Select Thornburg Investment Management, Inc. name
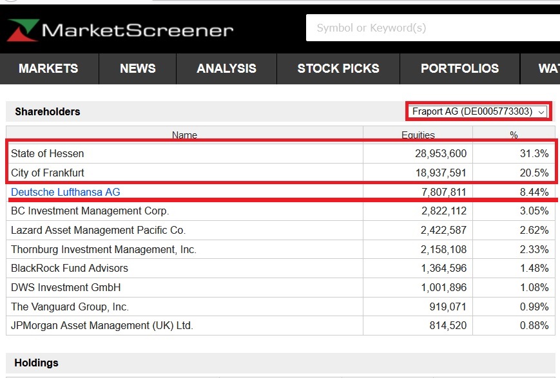This screenshot has height=378, width=560. (104, 249)
